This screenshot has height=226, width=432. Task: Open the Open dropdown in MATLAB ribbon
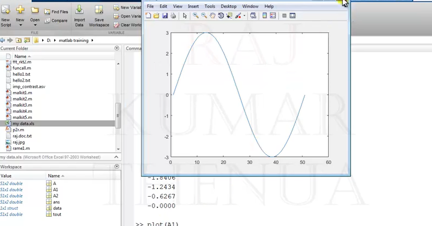click(x=35, y=17)
